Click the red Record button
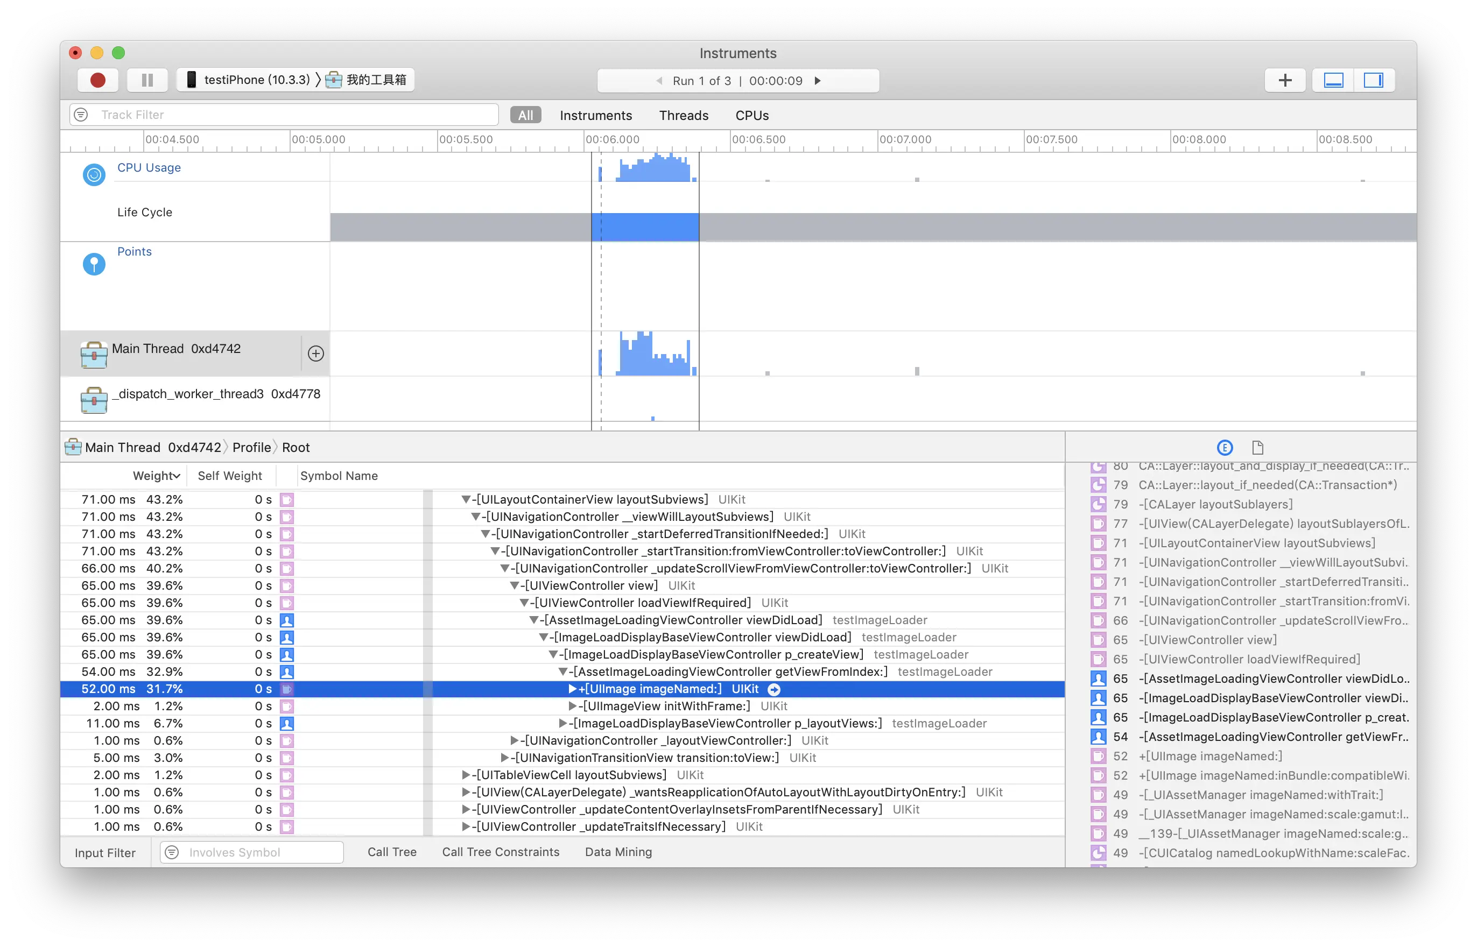Screen dimensions: 1477x947 98,81
